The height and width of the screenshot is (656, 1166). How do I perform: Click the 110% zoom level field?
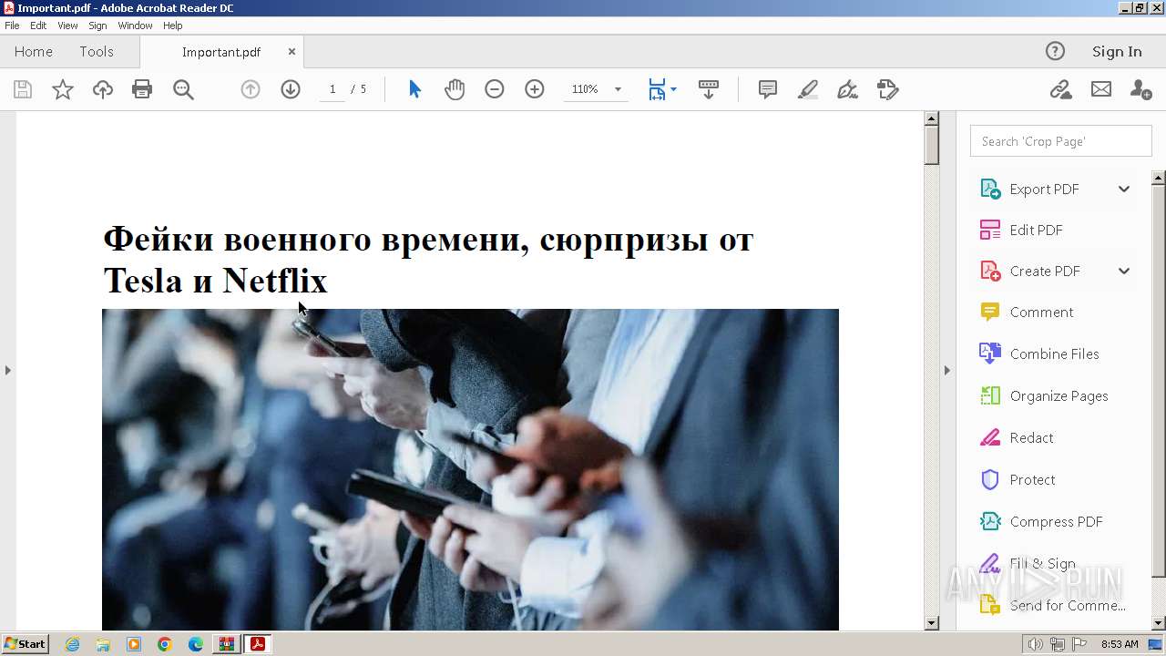pos(585,89)
